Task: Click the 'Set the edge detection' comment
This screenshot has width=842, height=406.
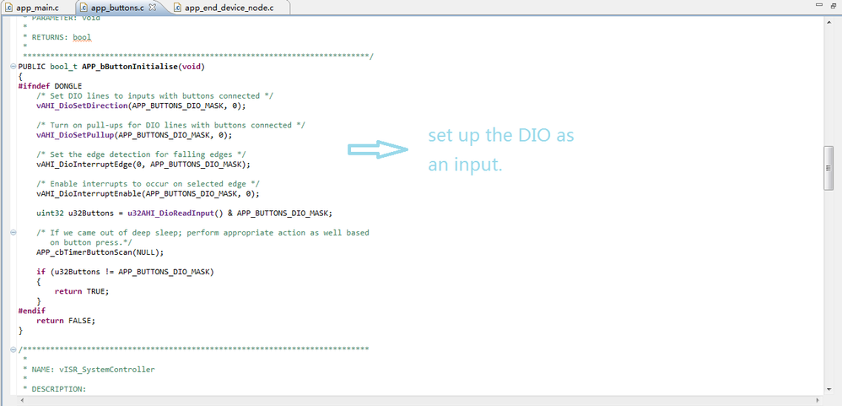Action: 141,154
